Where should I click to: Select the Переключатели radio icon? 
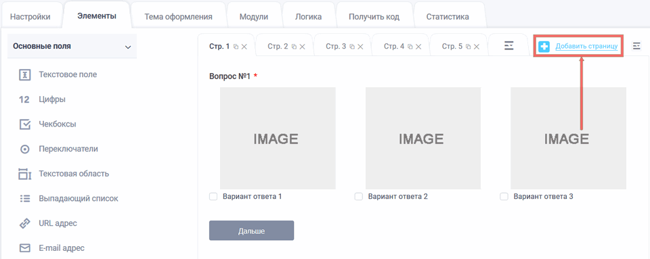point(25,149)
